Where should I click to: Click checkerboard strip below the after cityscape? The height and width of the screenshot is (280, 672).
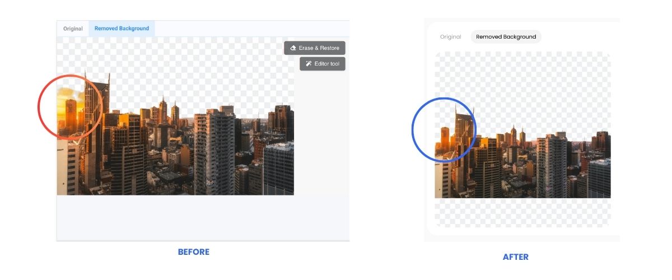521,212
